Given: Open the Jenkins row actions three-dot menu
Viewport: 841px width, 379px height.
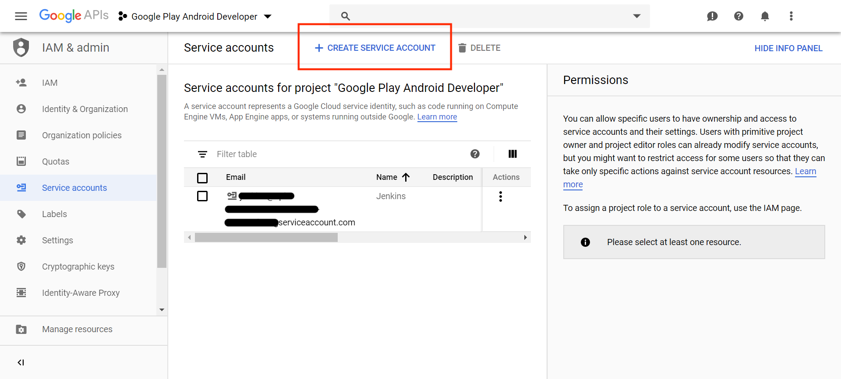Looking at the screenshot, I should click(500, 196).
